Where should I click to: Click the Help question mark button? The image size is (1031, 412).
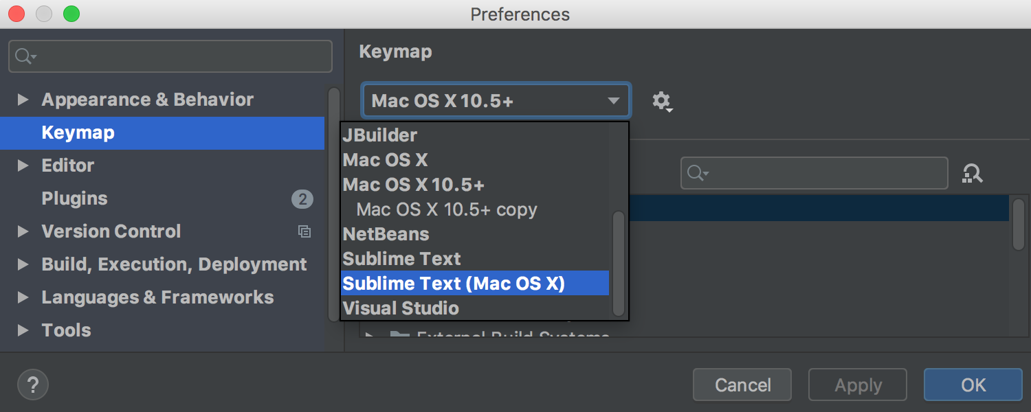point(32,385)
